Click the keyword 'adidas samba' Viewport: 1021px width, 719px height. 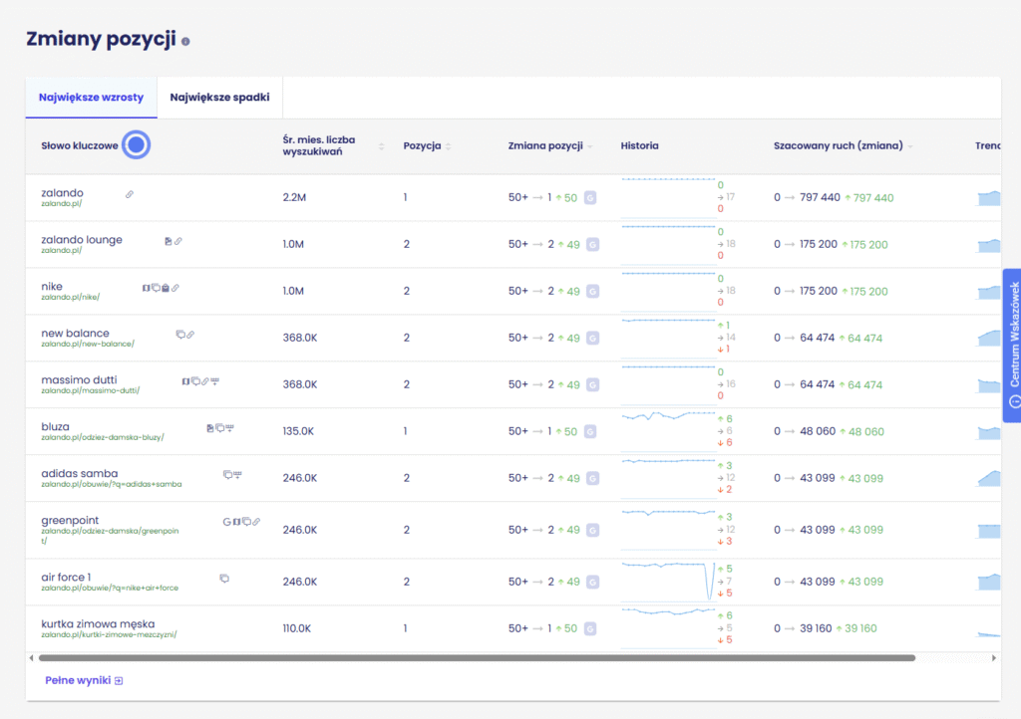coord(80,474)
